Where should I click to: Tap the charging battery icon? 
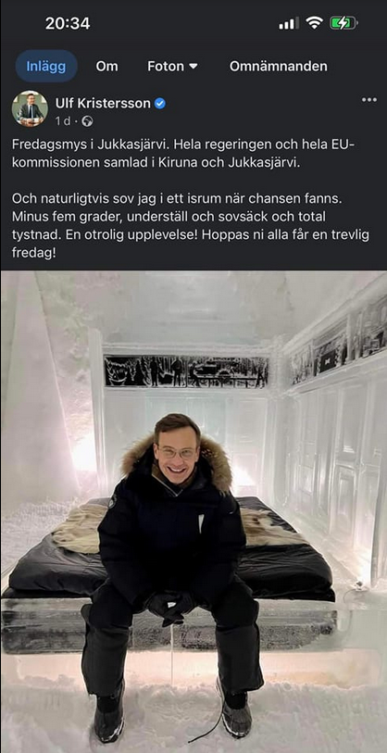point(343,23)
